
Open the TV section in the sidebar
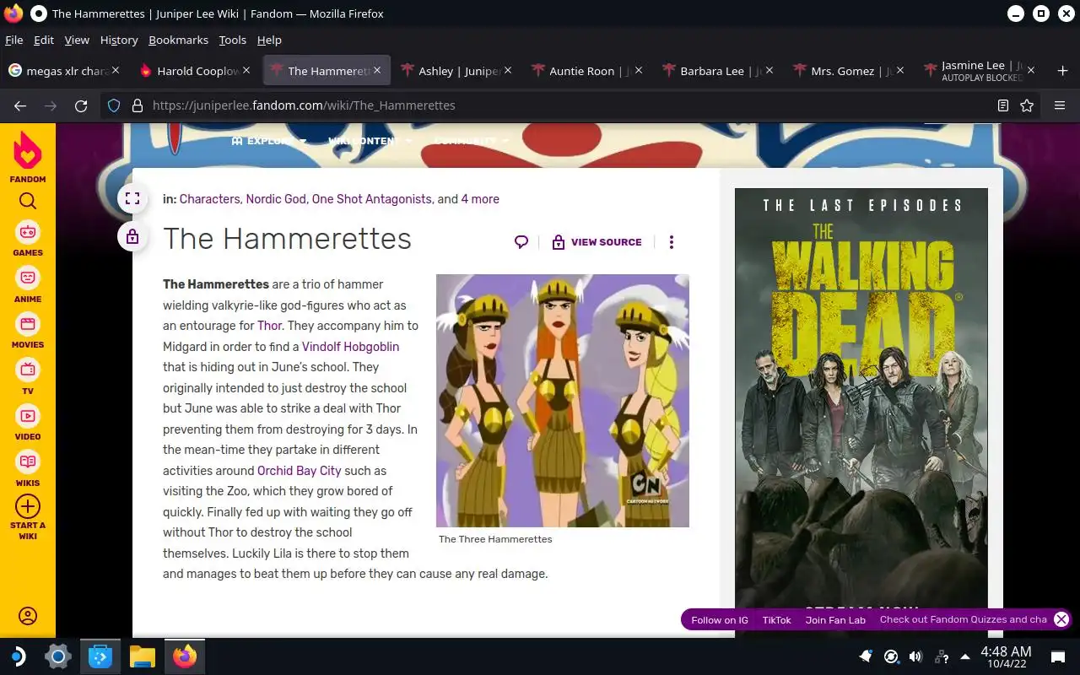(28, 377)
